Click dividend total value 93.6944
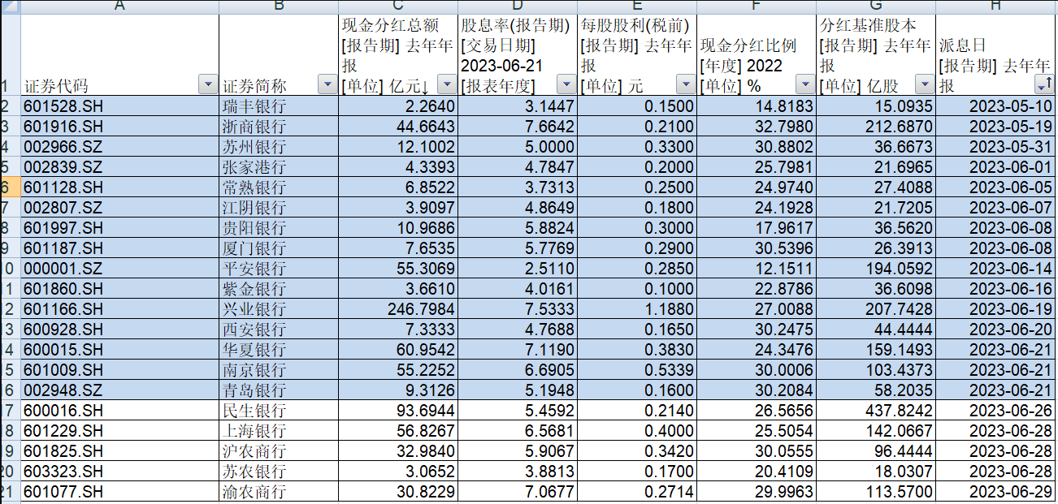 398,410
